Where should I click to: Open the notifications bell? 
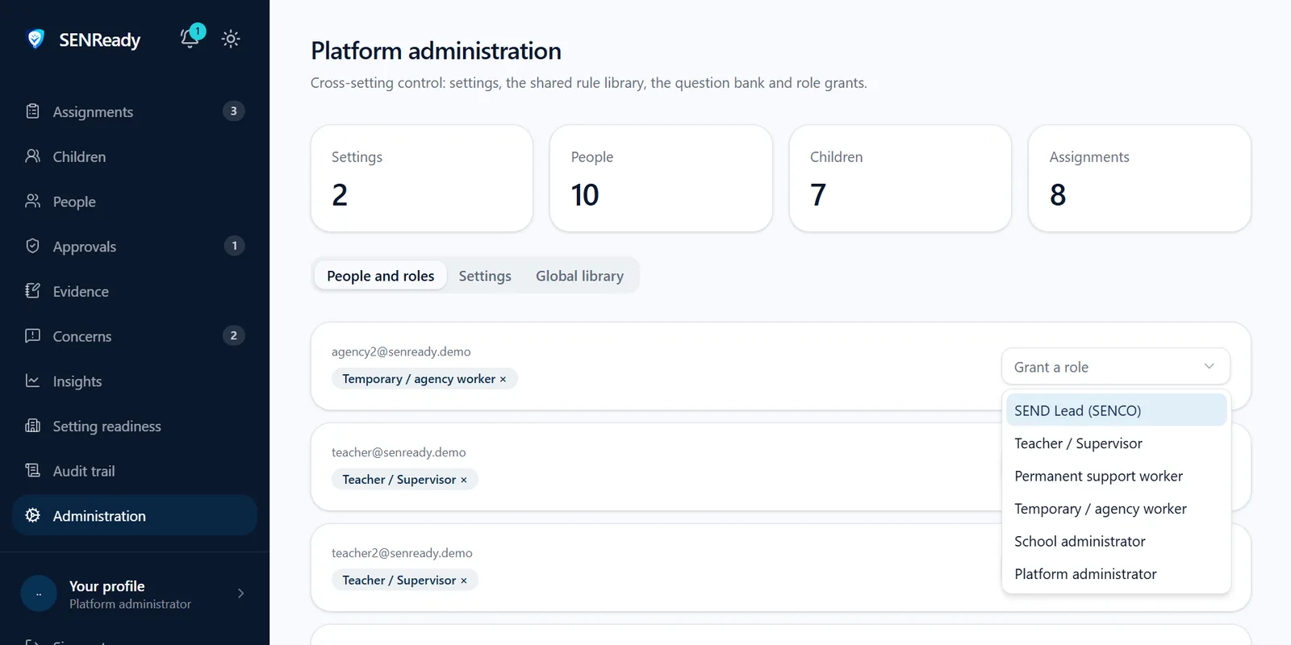click(190, 38)
